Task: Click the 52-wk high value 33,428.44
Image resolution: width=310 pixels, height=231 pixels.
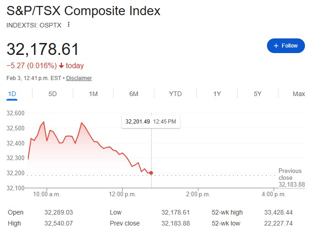Action: click(x=277, y=212)
